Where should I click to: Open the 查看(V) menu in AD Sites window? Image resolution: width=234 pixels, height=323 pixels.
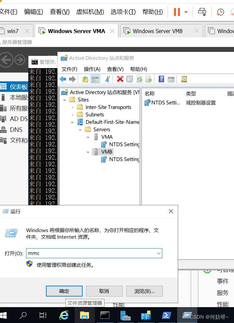(x=115, y=69)
